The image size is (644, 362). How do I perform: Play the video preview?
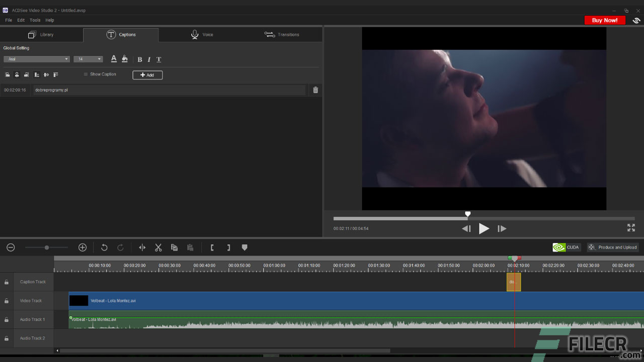pos(484,229)
